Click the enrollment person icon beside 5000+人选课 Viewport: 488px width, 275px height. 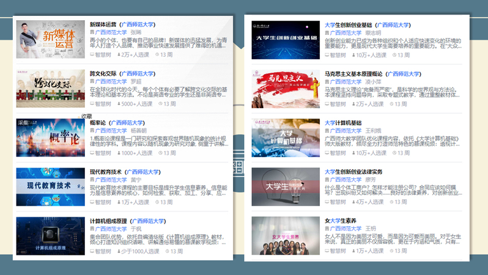[x=119, y=104]
